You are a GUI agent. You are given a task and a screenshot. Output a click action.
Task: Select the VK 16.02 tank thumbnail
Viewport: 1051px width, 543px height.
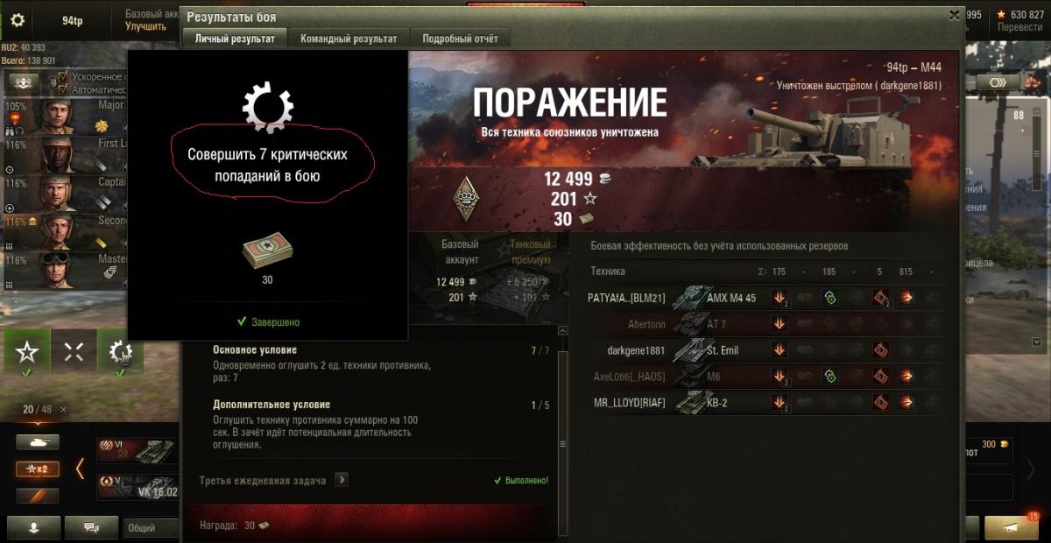coord(138,488)
